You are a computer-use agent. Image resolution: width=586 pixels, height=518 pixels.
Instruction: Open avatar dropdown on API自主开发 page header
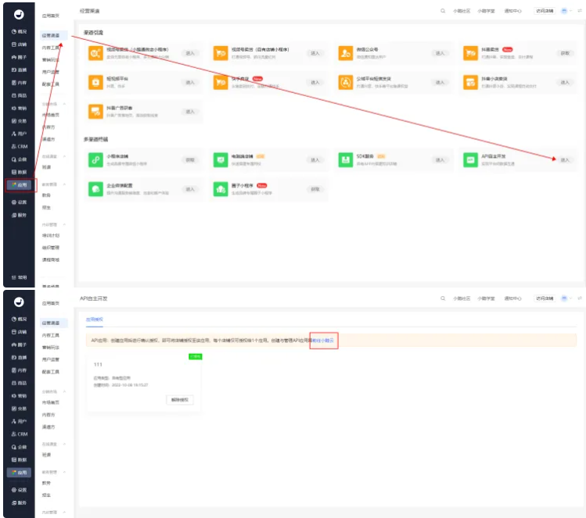click(566, 298)
